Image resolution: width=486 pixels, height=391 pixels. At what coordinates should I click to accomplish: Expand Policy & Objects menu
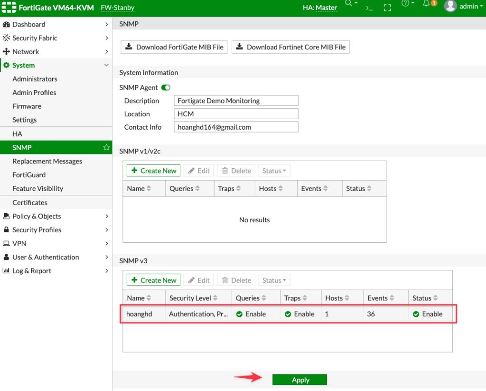[106, 216]
